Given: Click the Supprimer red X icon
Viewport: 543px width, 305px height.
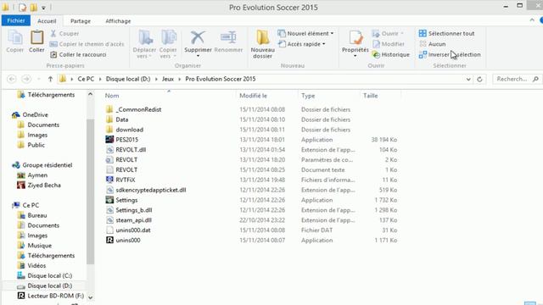Looking at the screenshot, I should 198,37.
